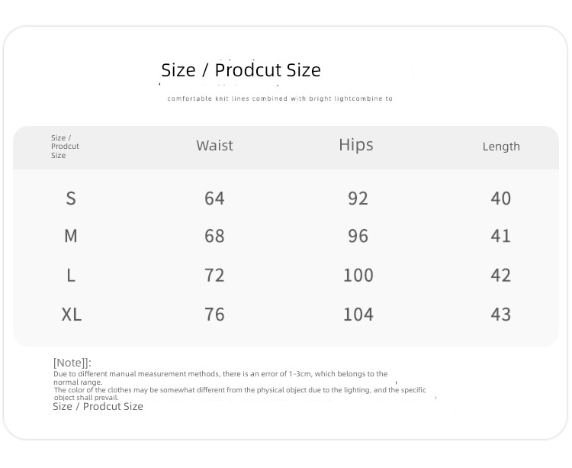This screenshot has width=572, height=468.
Task: Click the size M row label
Action: [x=71, y=236]
